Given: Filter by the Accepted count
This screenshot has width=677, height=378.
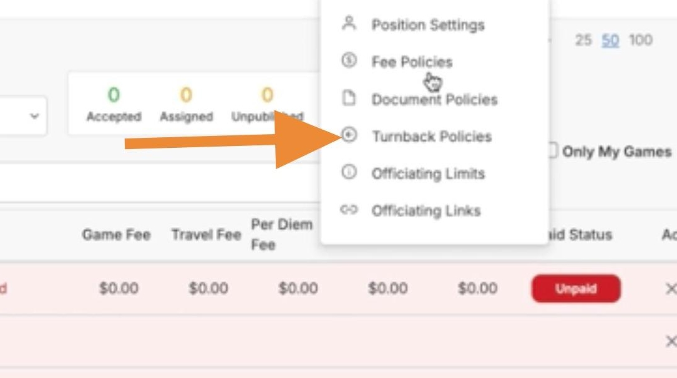Looking at the screenshot, I should [x=114, y=104].
